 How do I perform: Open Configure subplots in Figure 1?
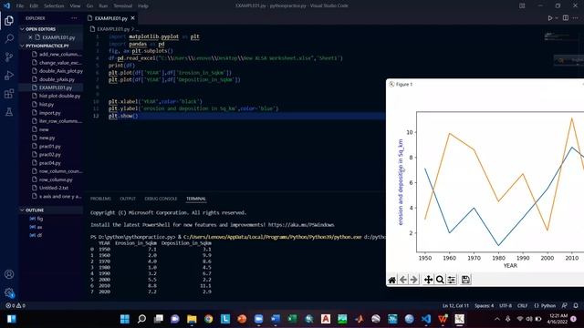coord(452,280)
